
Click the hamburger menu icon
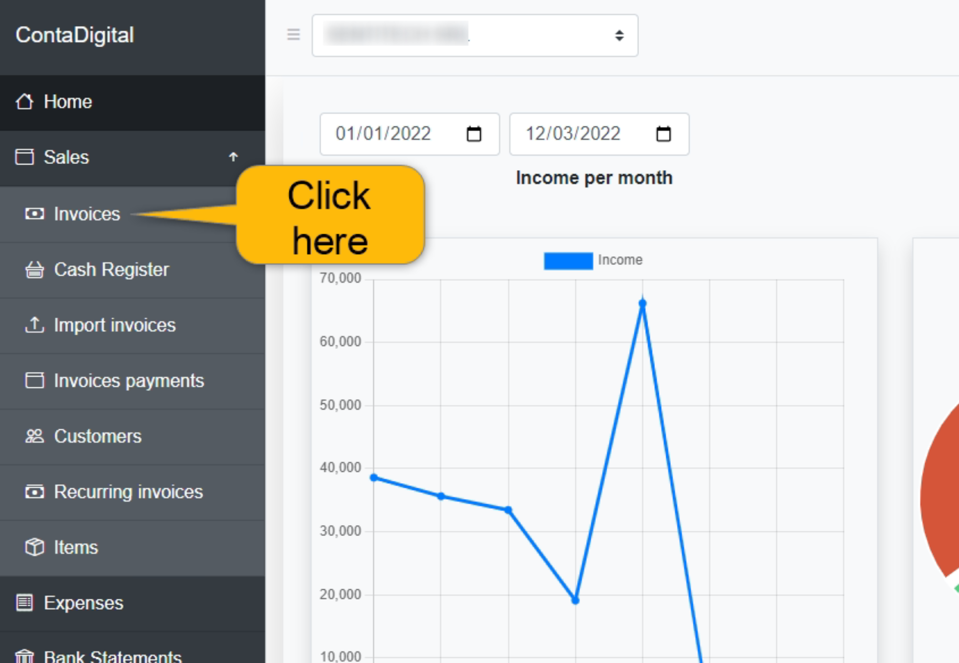click(x=293, y=35)
